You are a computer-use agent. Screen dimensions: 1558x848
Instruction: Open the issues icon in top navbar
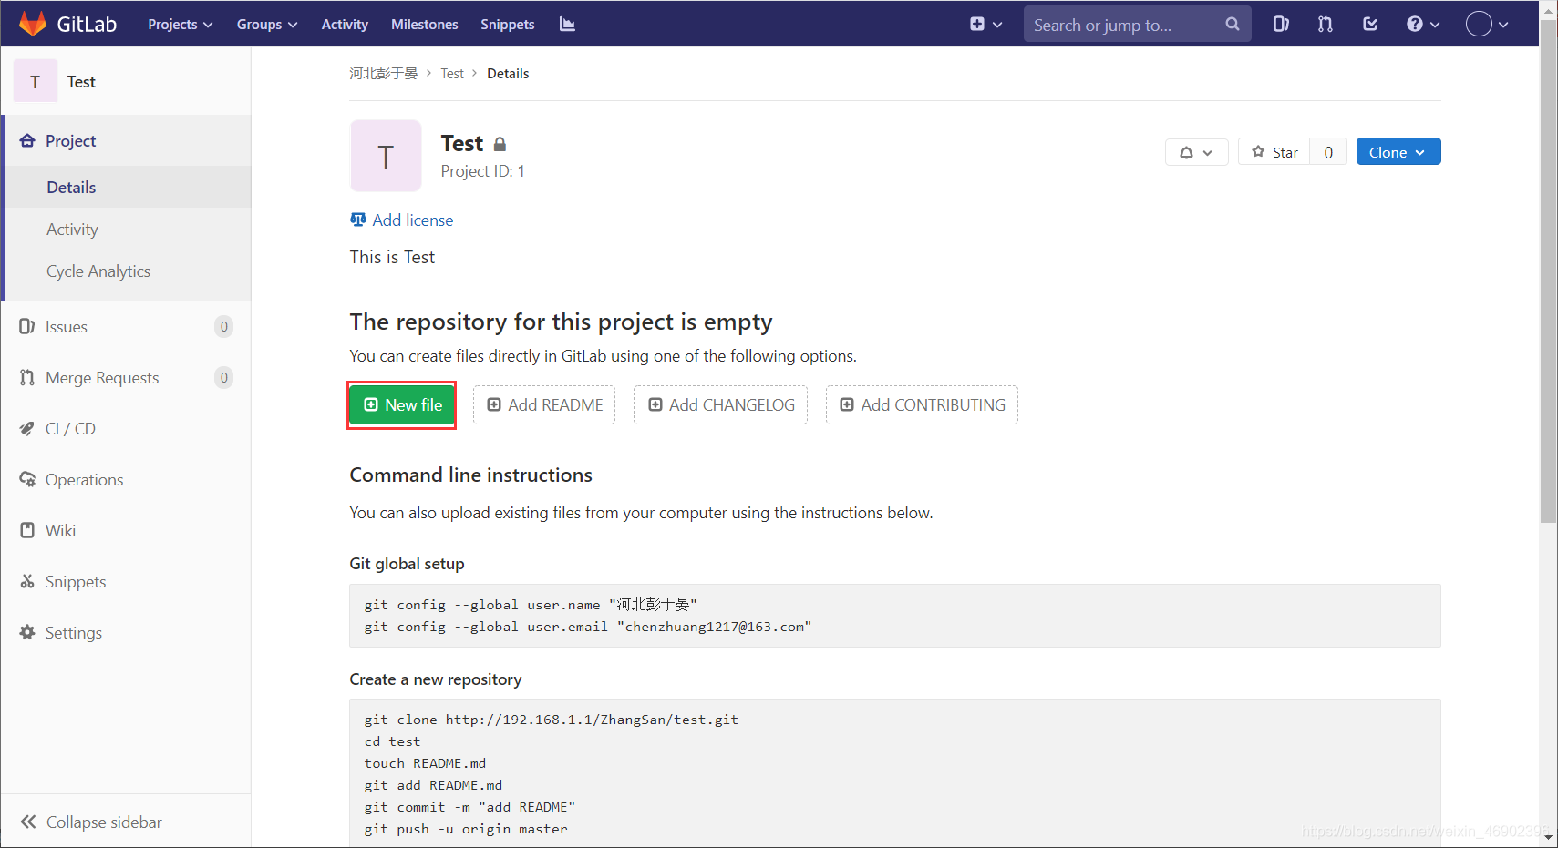1281,25
